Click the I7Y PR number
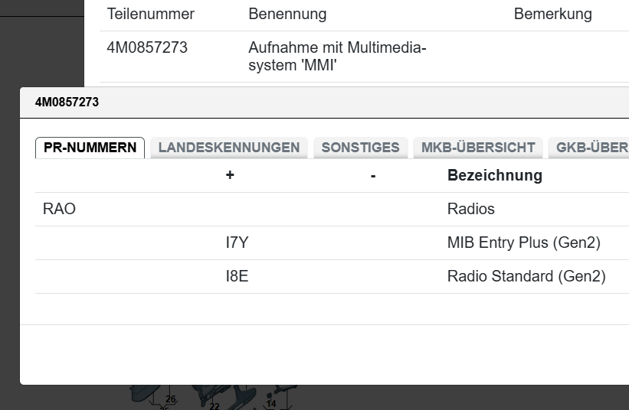629x410 pixels. [237, 242]
